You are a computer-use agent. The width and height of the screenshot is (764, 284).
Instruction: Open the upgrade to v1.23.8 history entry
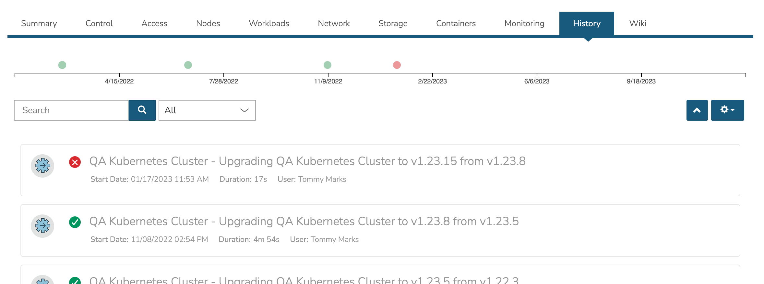coord(304,221)
